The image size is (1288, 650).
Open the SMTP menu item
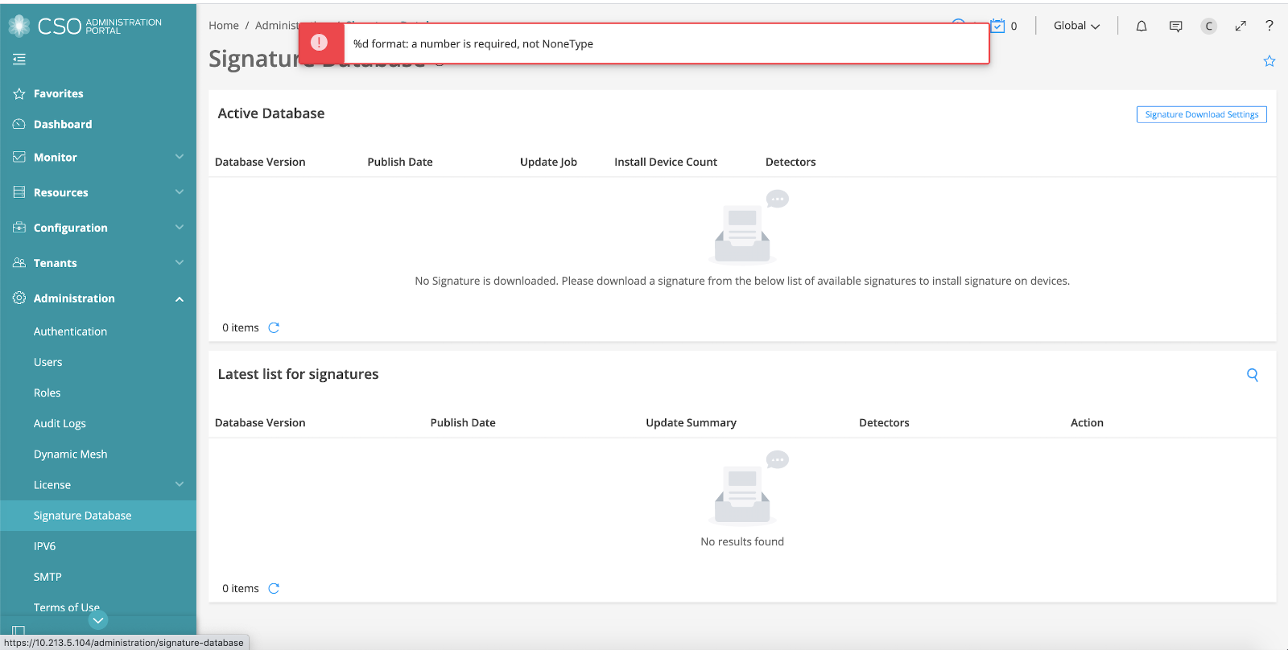click(47, 577)
